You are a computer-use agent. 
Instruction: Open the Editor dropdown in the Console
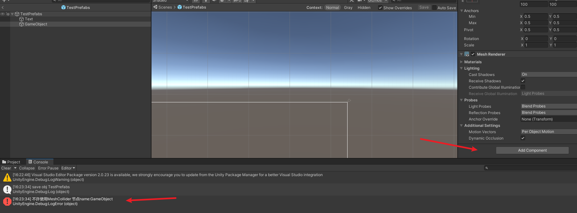point(68,168)
